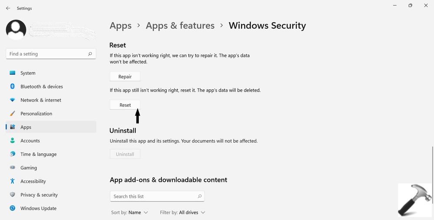The width and height of the screenshot is (434, 220).
Task: Open the Gaming settings category
Action: [51, 167]
